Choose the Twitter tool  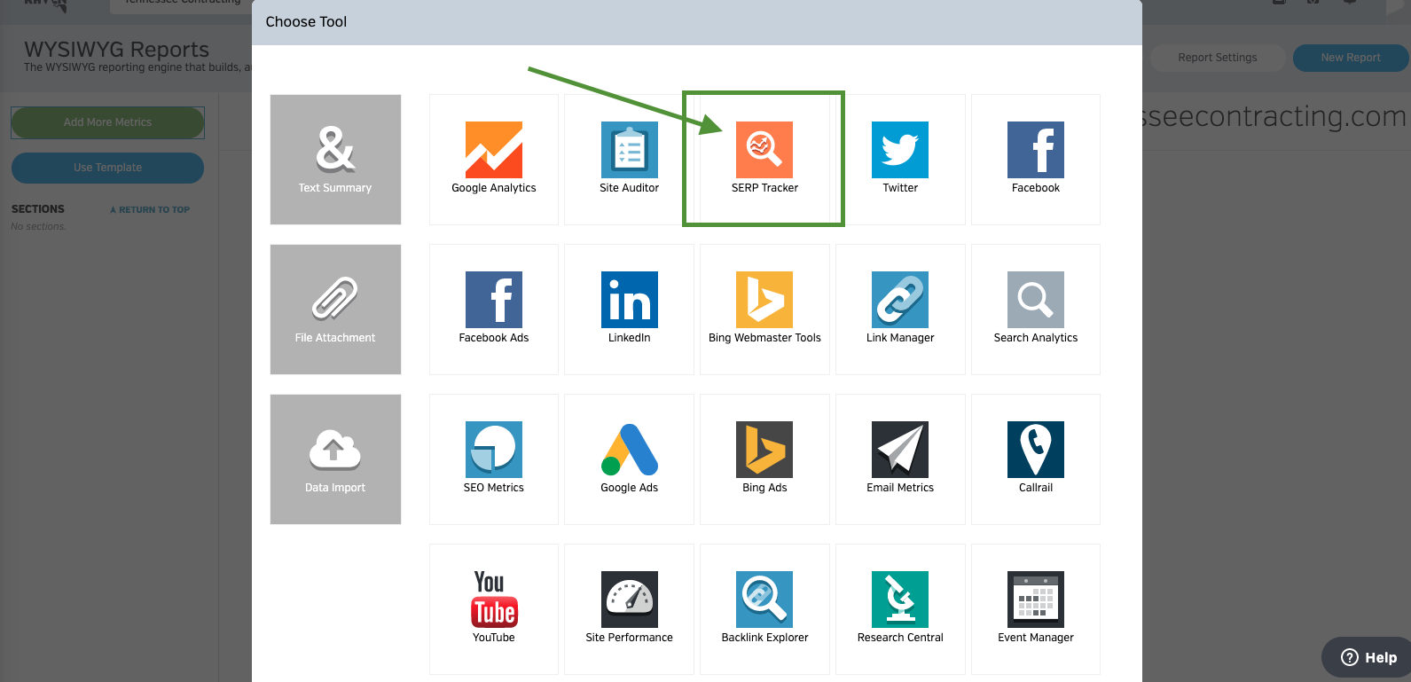click(900, 160)
